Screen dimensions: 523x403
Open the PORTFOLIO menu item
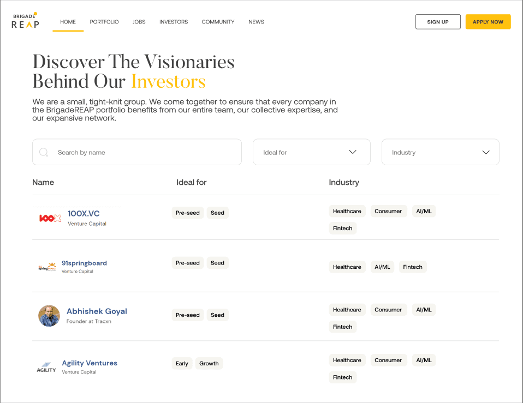pos(104,22)
